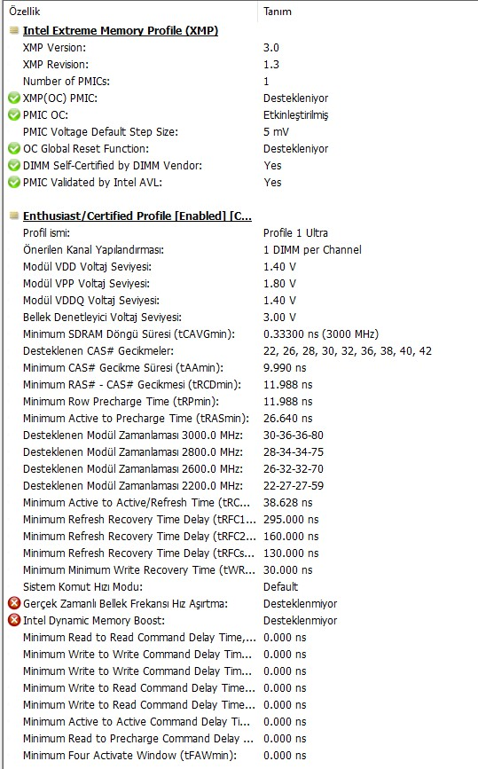Click red X icon beside Intel Dynamic Memory Boost
Viewport: 478px width, 769px height.
[x=14, y=620]
